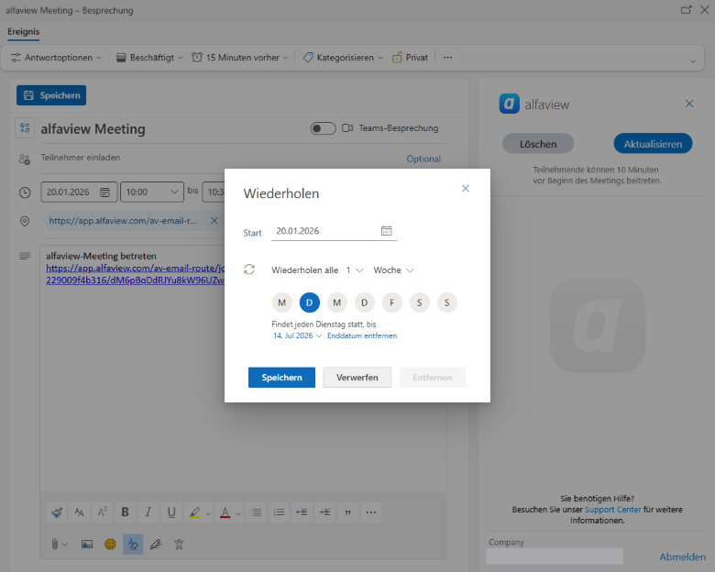Click the event date 20.01.2026 field
The width and height of the screenshot is (715, 572).
(x=80, y=192)
